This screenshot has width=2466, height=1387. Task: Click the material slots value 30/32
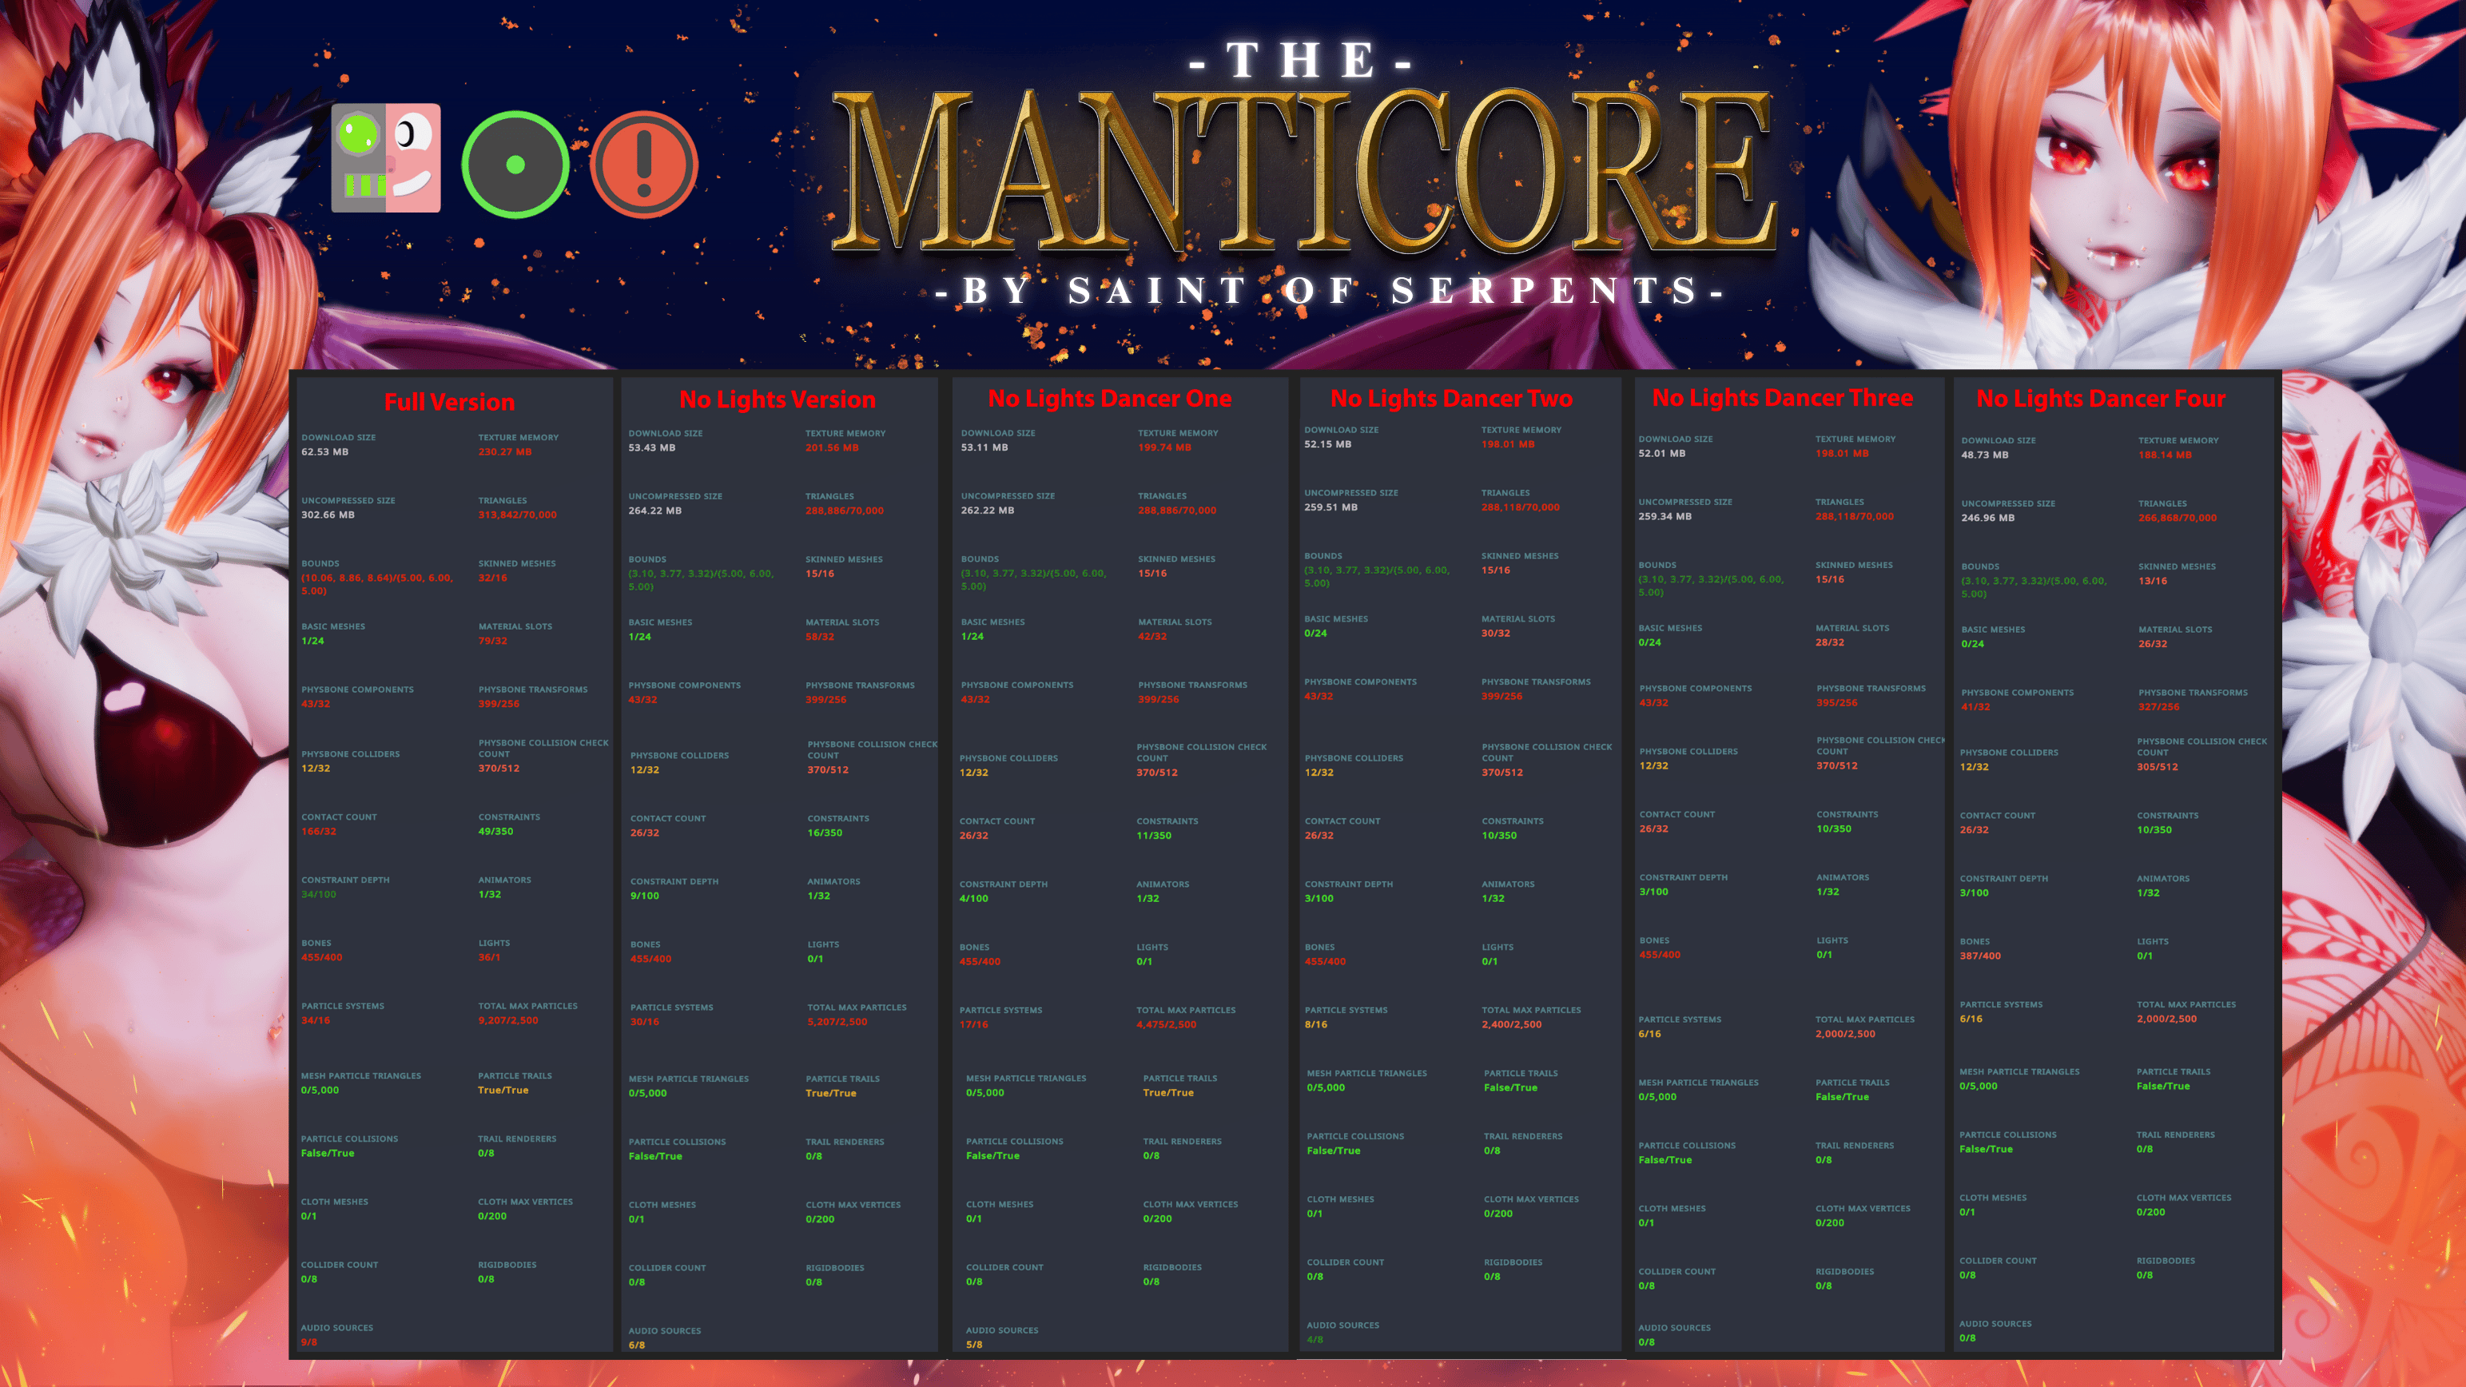coord(1495,634)
